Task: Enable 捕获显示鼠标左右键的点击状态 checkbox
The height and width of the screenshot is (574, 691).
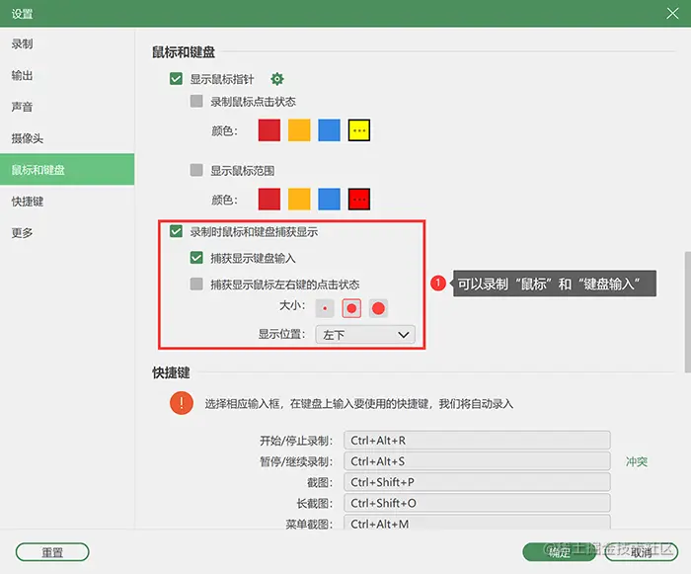Action: (196, 284)
